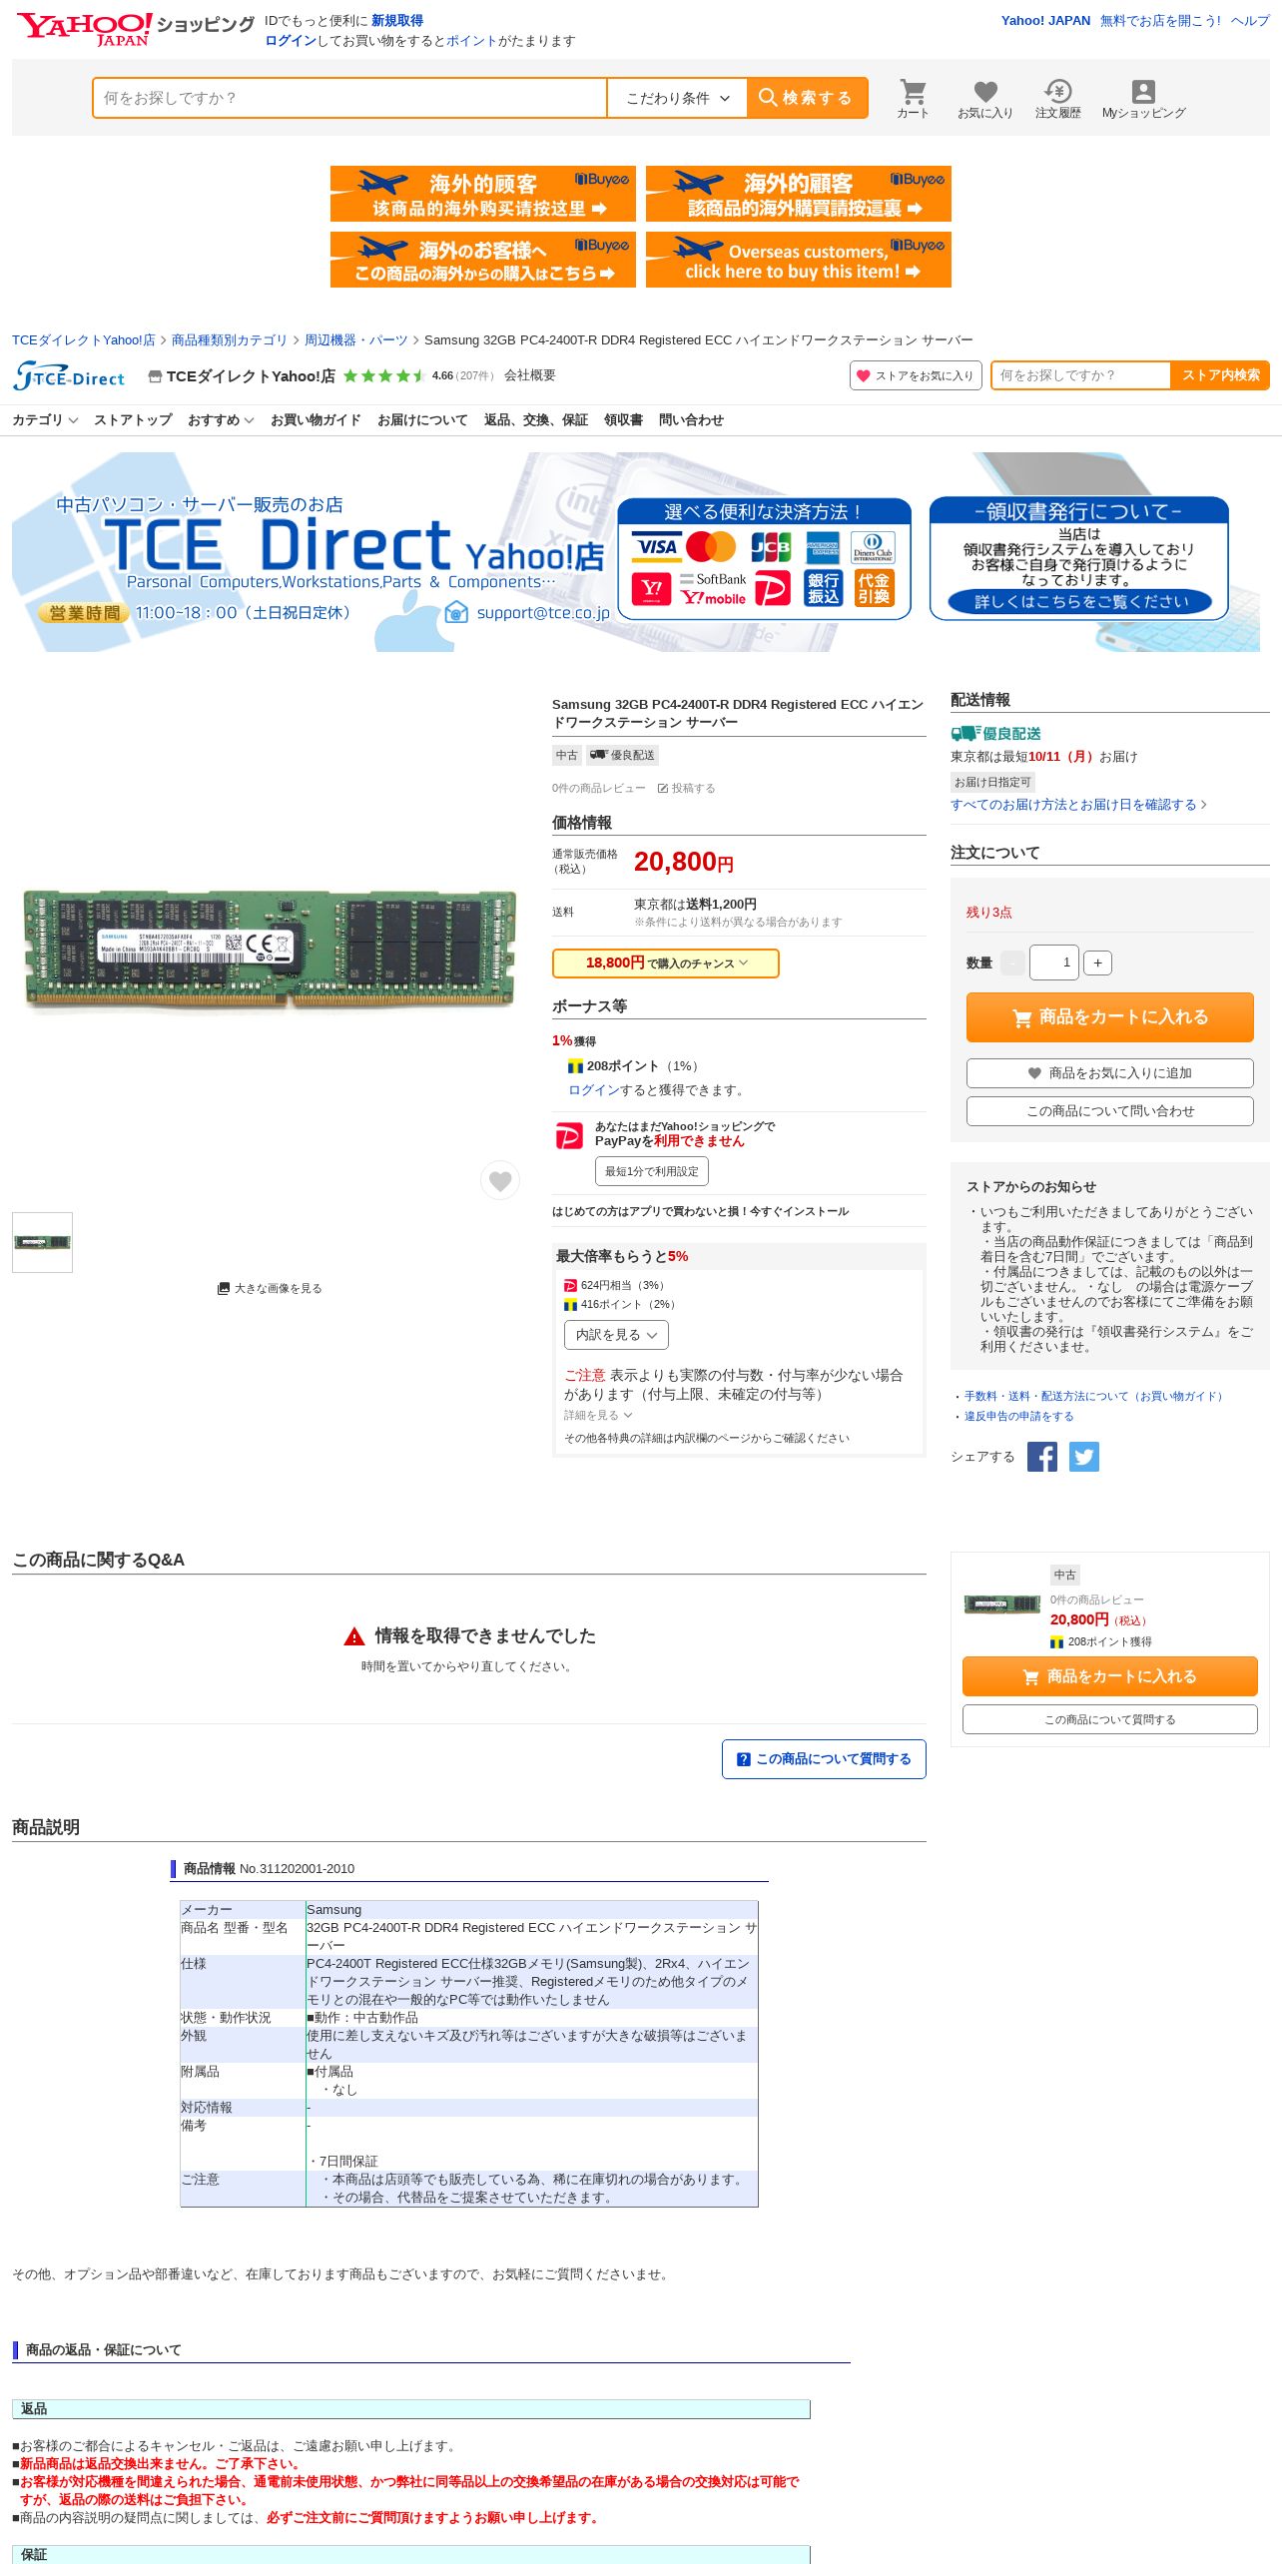This screenshot has height=2564, width=1282.
Task: Toggle the ストアをお気に入り favorite store button
Action: click(x=916, y=375)
